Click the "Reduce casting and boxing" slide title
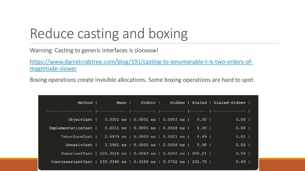Viewport: 305px width, 171px height. (109, 34)
